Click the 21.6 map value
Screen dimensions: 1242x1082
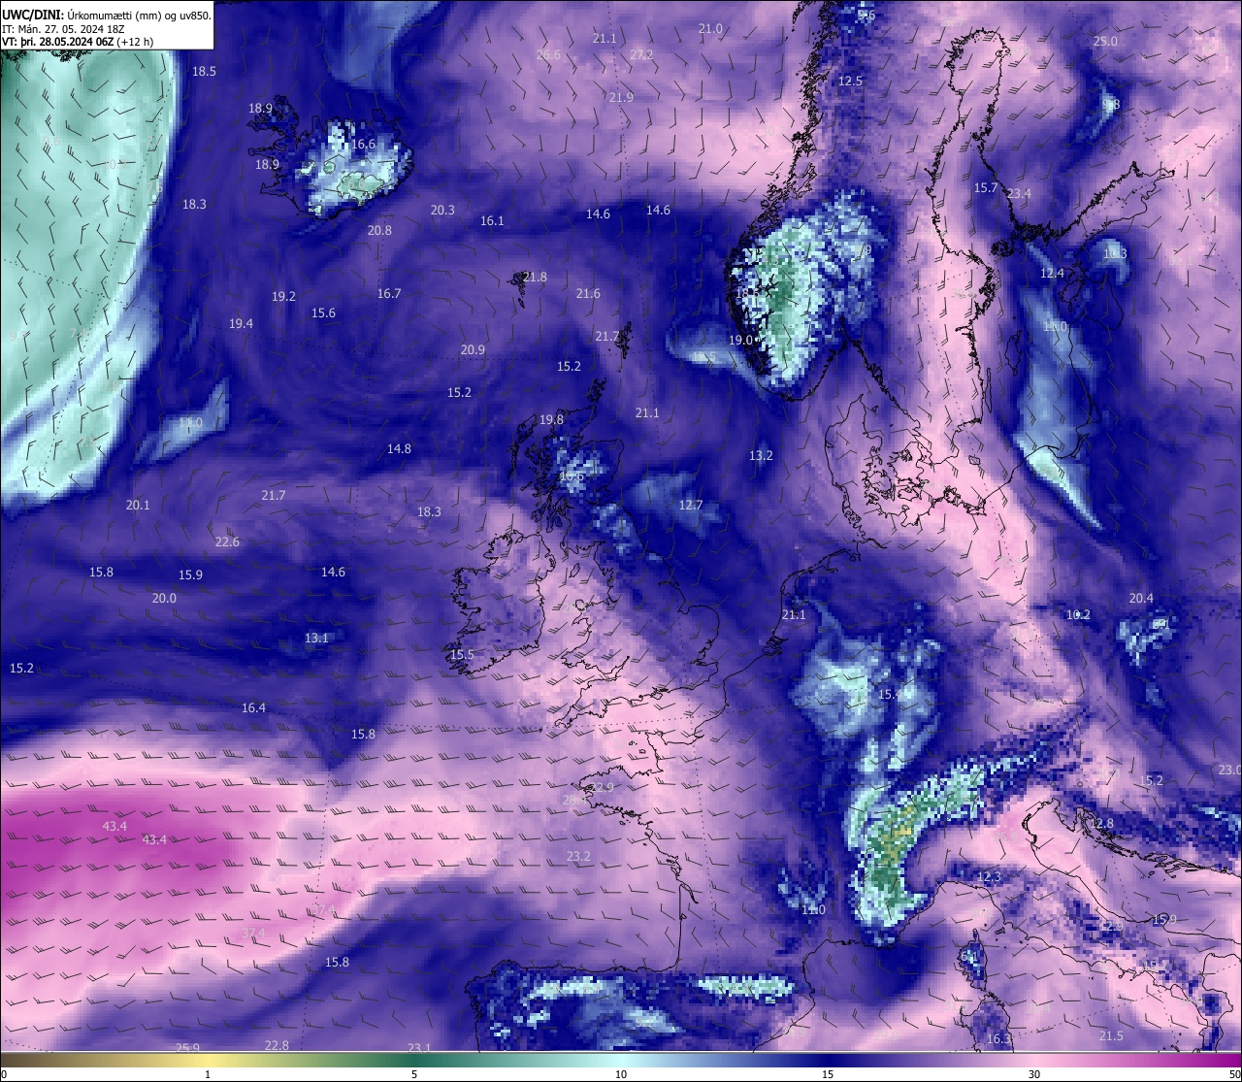coord(588,293)
